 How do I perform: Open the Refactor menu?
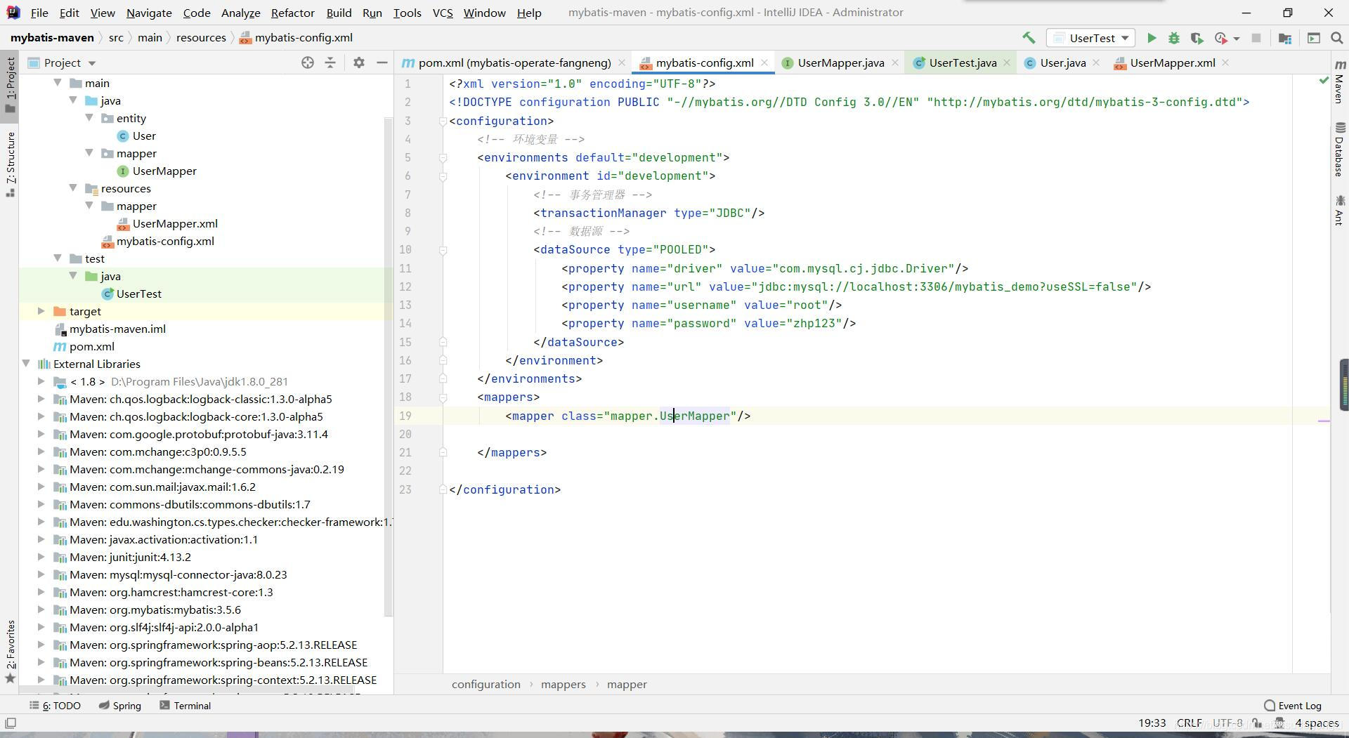[x=292, y=13]
